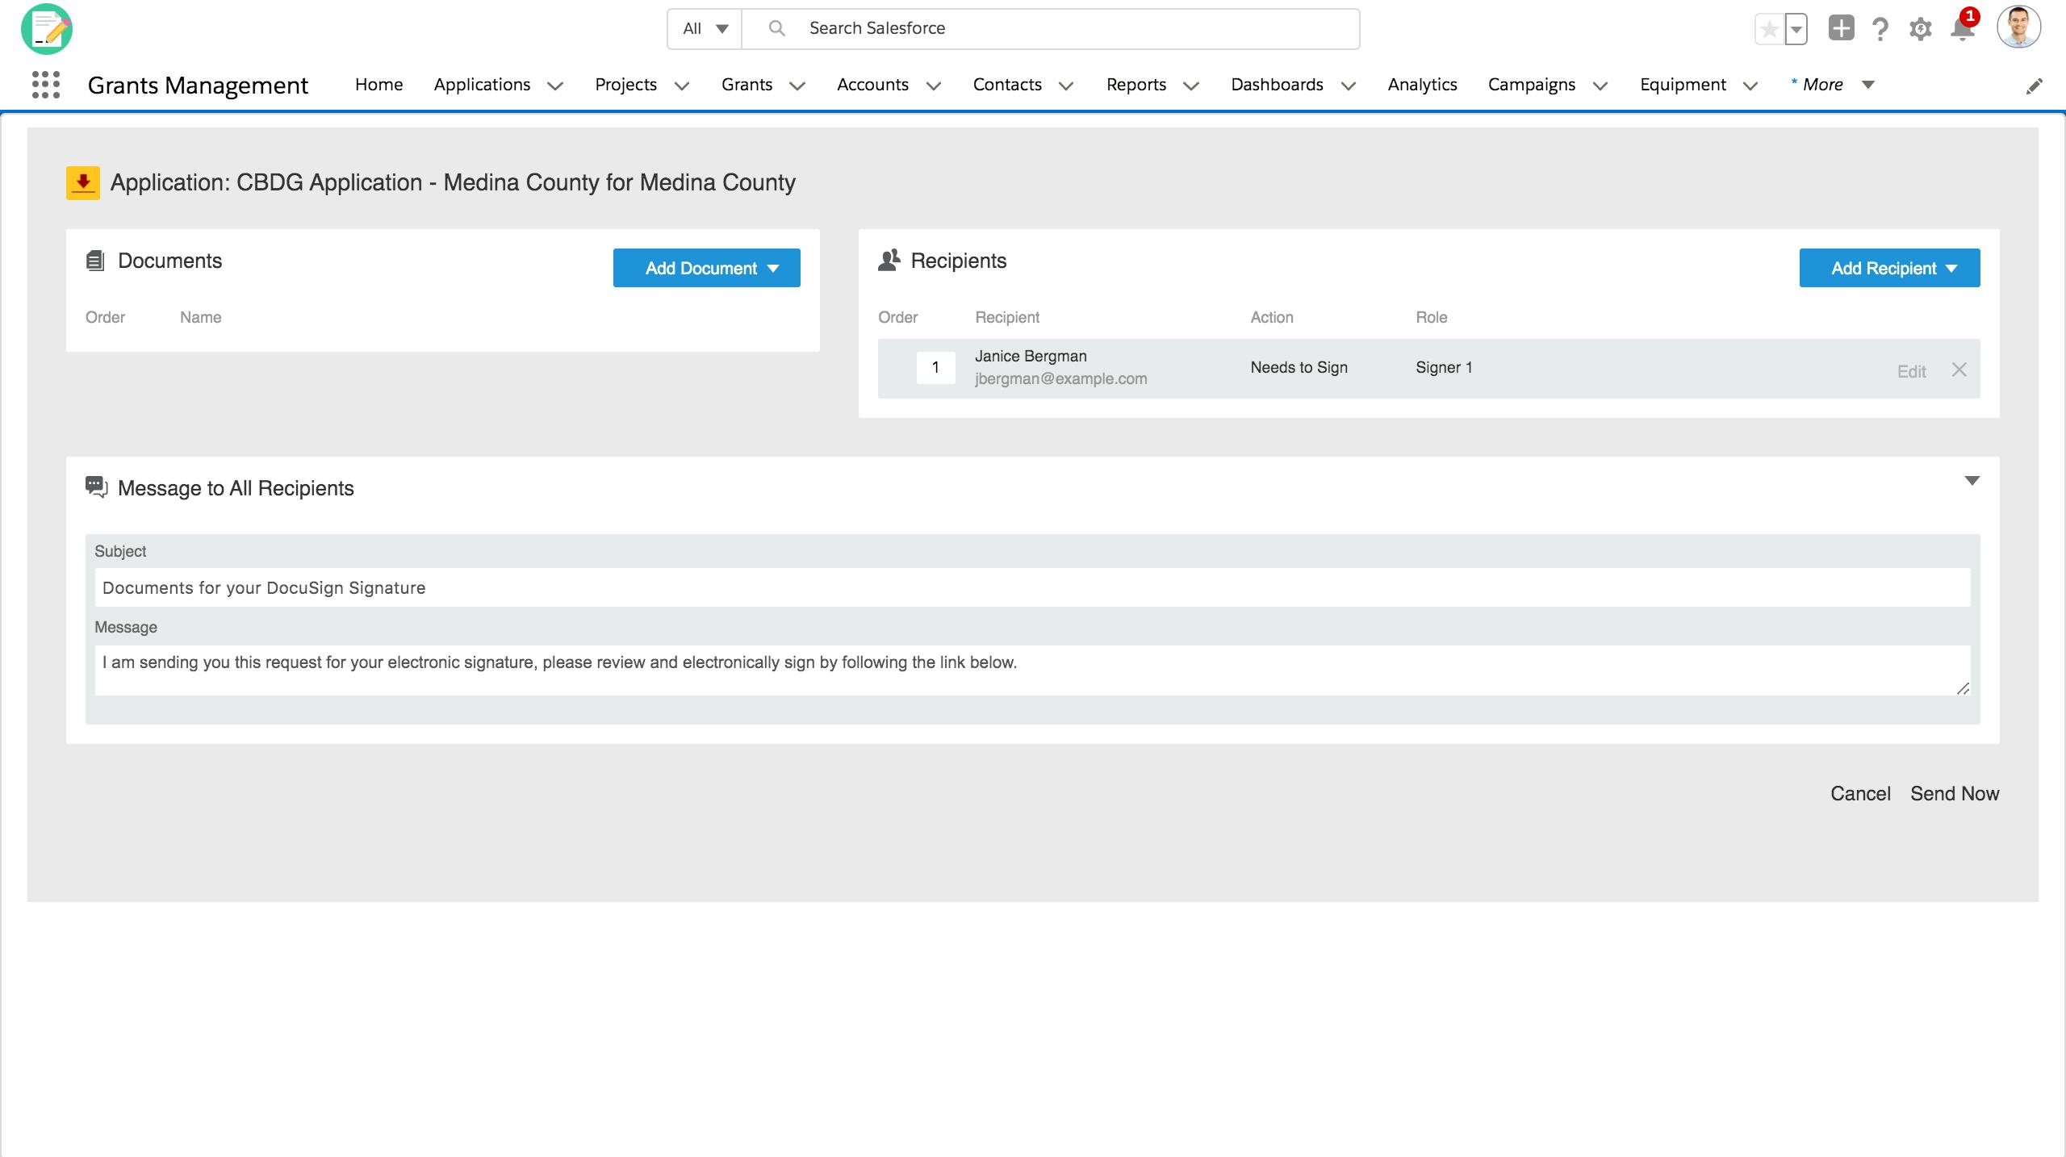Click the favorites star icon
This screenshot has height=1157, width=2066.
coord(1769,30)
